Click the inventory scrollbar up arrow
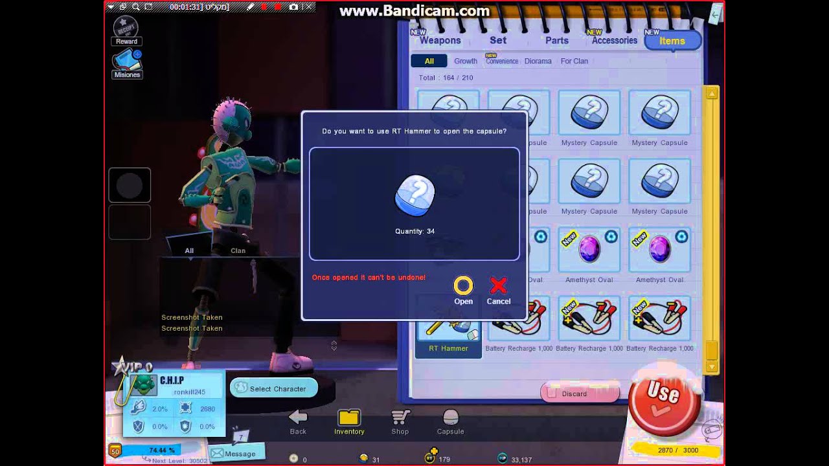The width and height of the screenshot is (829, 466). (712, 94)
